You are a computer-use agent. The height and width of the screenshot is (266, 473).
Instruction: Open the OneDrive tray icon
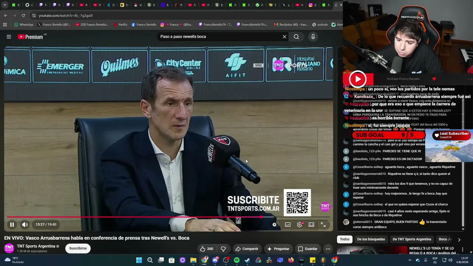[x=418, y=260]
